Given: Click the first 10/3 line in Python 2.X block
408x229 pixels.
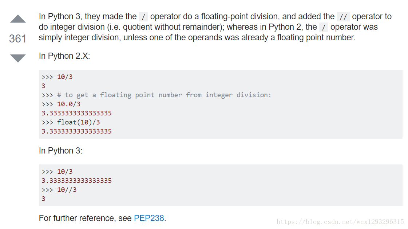Looking at the screenshot, I should pos(57,77).
